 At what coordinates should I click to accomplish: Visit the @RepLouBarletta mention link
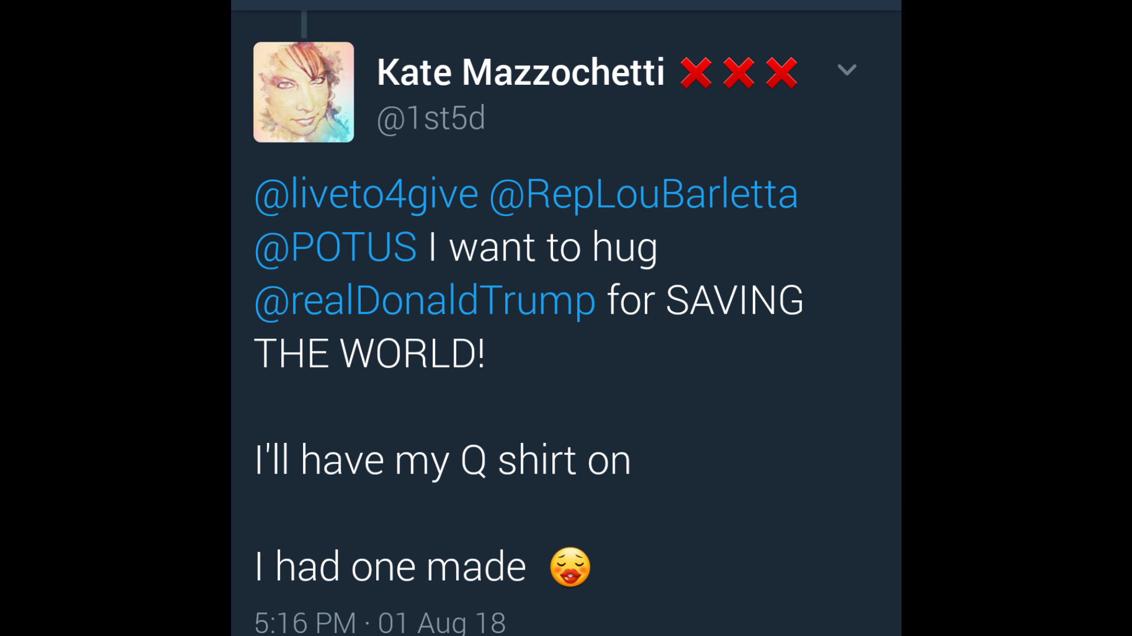click(x=643, y=194)
